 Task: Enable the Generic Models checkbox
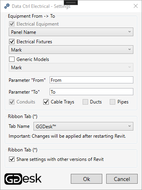click(x=12, y=59)
